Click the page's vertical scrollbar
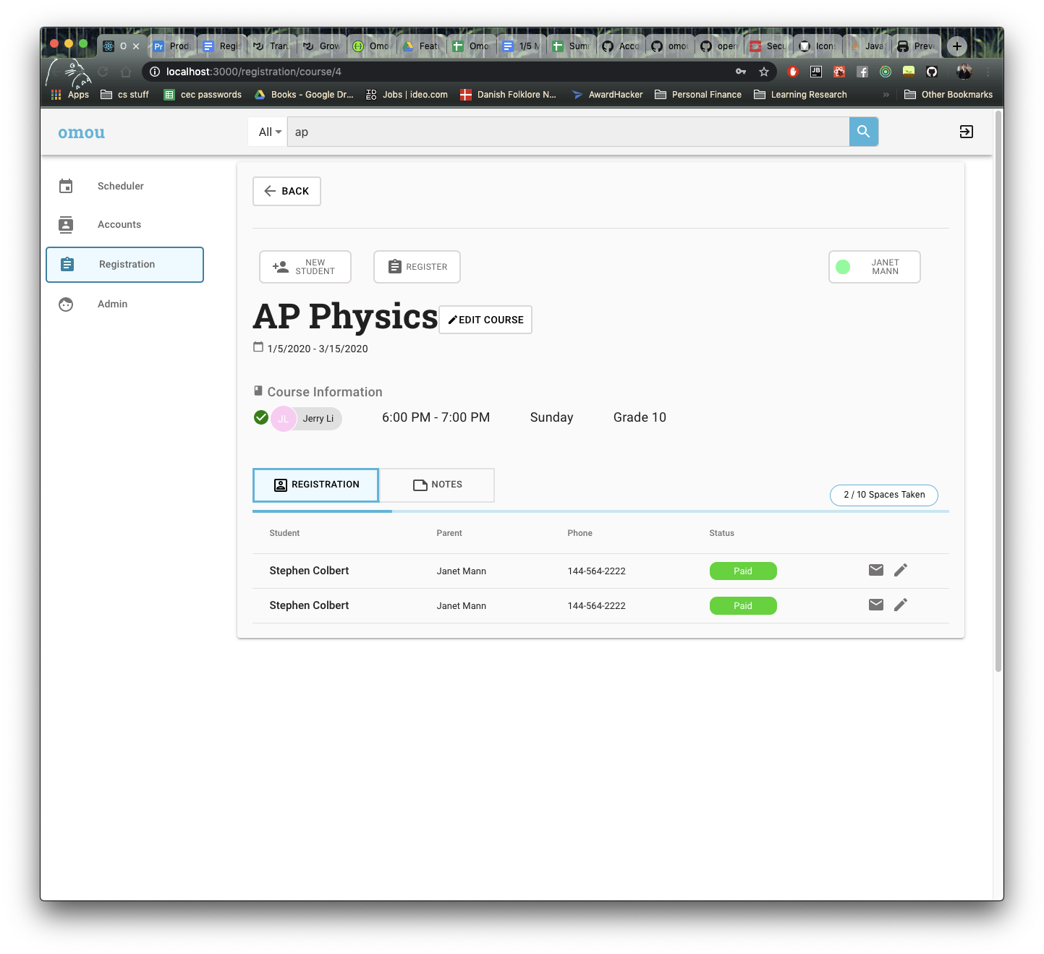Image resolution: width=1044 pixels, height=954 pixels. tap(998, 391)
